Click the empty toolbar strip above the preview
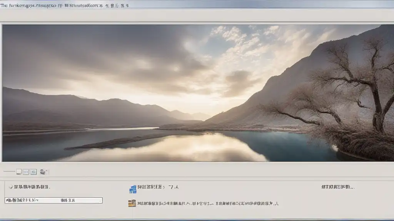 [197, 16]
